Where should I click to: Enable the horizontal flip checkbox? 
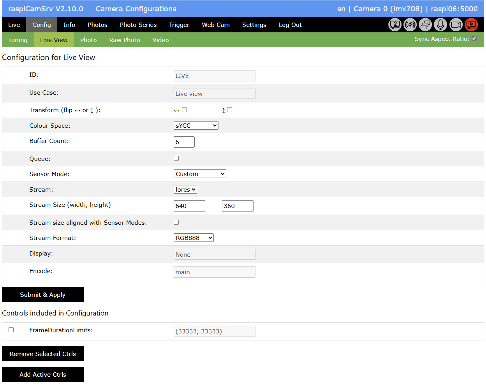click(x=185, y=110)
